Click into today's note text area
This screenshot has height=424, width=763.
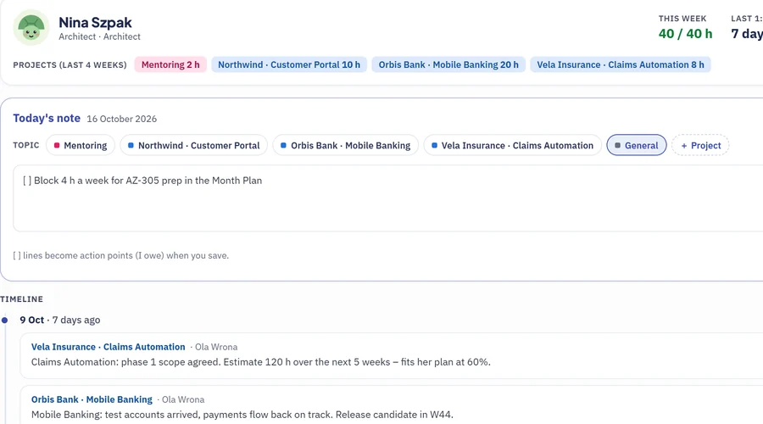[x=389, y=198]
